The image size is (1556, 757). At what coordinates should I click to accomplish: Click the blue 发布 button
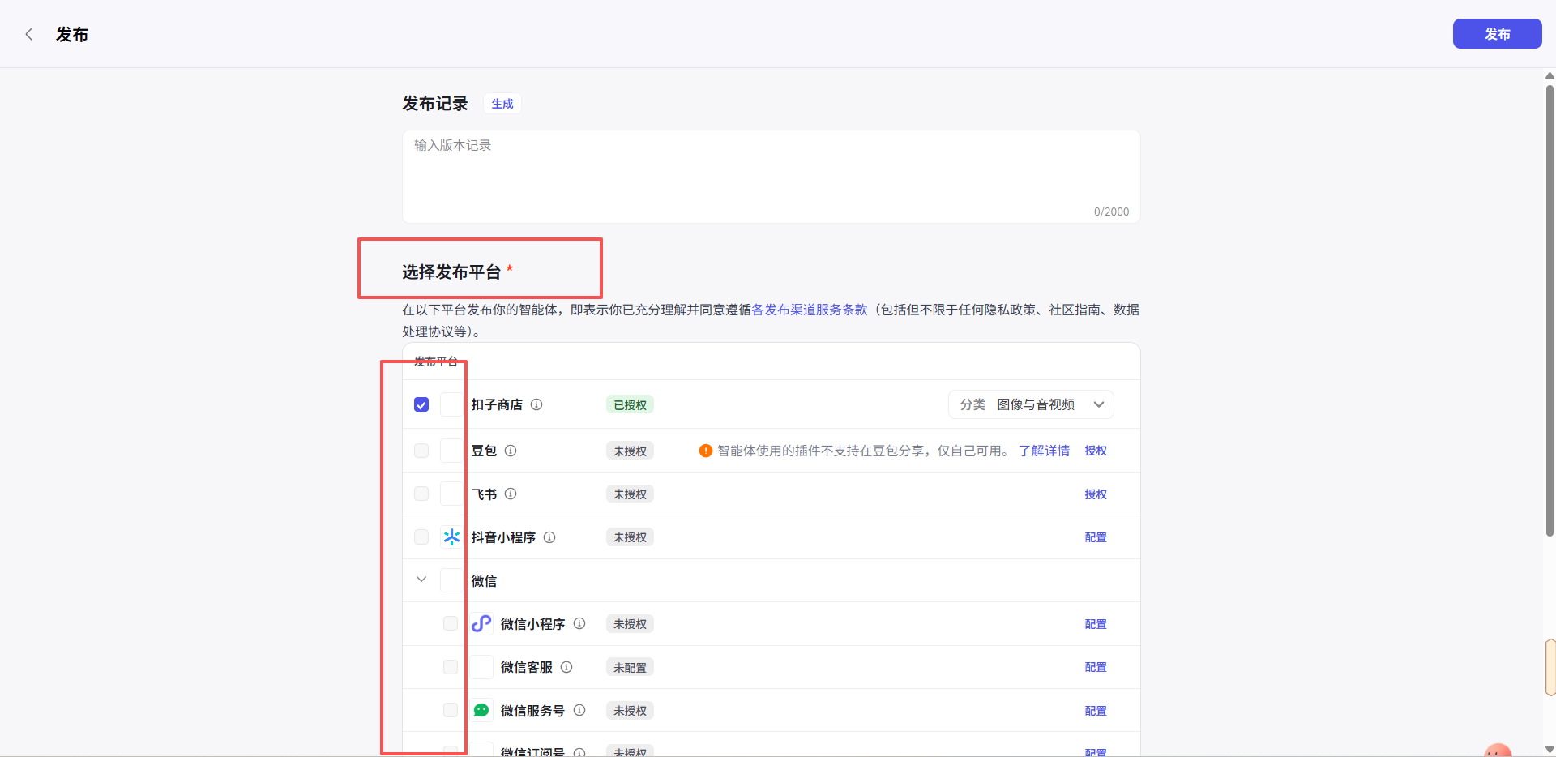click(x=1497, y=34)
